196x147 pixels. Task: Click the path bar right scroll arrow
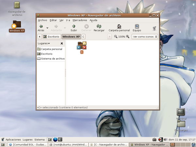coord(109,37)
